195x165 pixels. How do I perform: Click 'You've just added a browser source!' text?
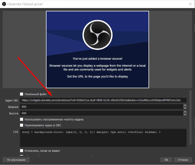(97, 59)
